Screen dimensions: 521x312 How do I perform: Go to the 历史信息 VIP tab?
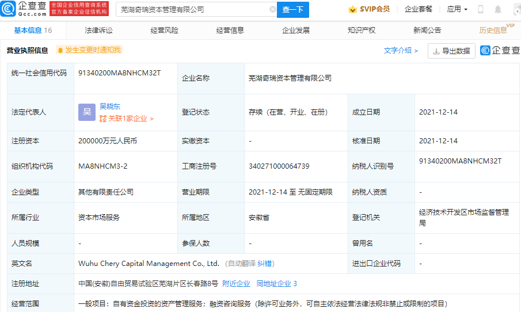point(493,31)
